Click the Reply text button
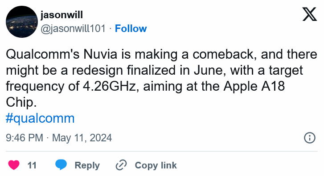324x176 pixels. tap(87, 165)
